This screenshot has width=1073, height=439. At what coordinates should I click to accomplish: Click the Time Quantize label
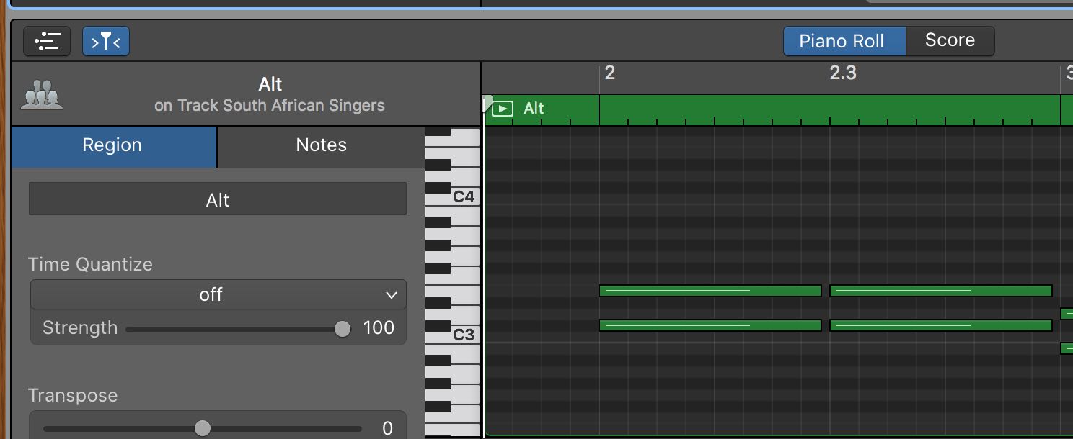pos(91,264)
